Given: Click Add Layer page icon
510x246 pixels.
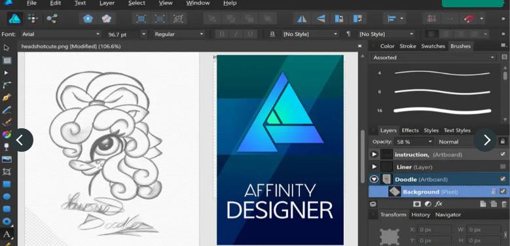Looking at the screenshot, I should [x=483, y=204].
